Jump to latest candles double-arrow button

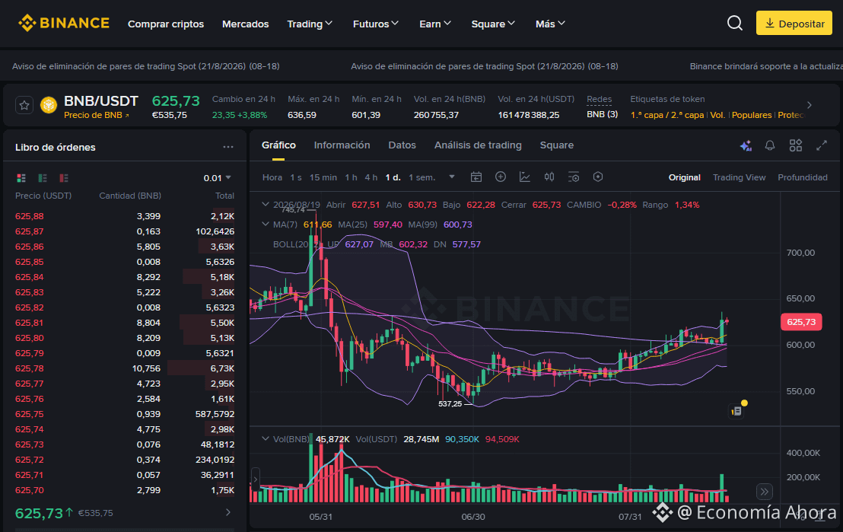pos(764,491)
